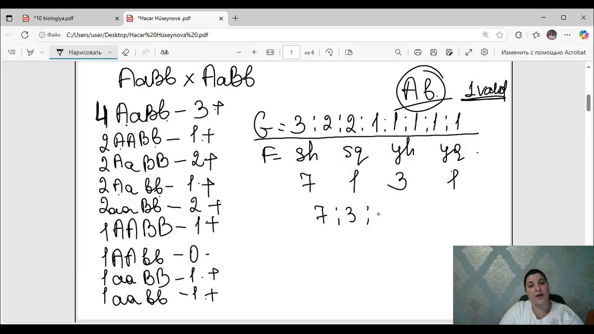This screenshot has height=334, width=594.
Task: Open Нарисовать pen options dropdown arrow
Action: click(110, 52)
